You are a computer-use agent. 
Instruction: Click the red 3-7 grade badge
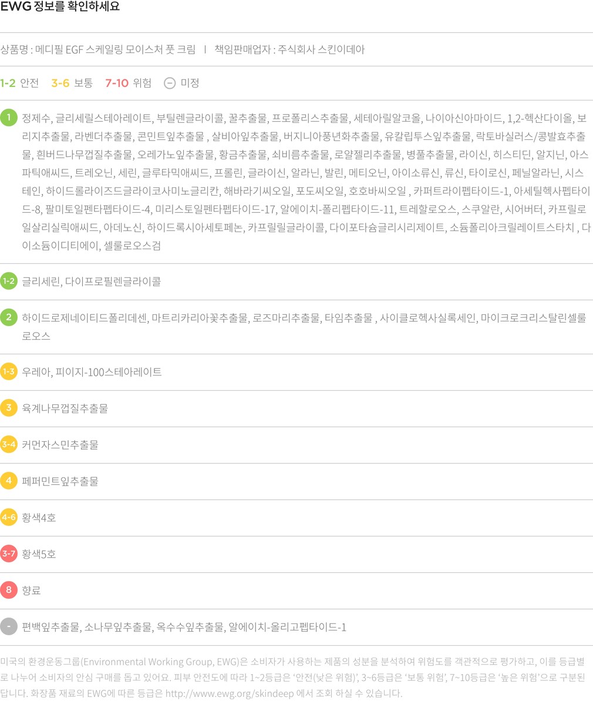[9, 554]
